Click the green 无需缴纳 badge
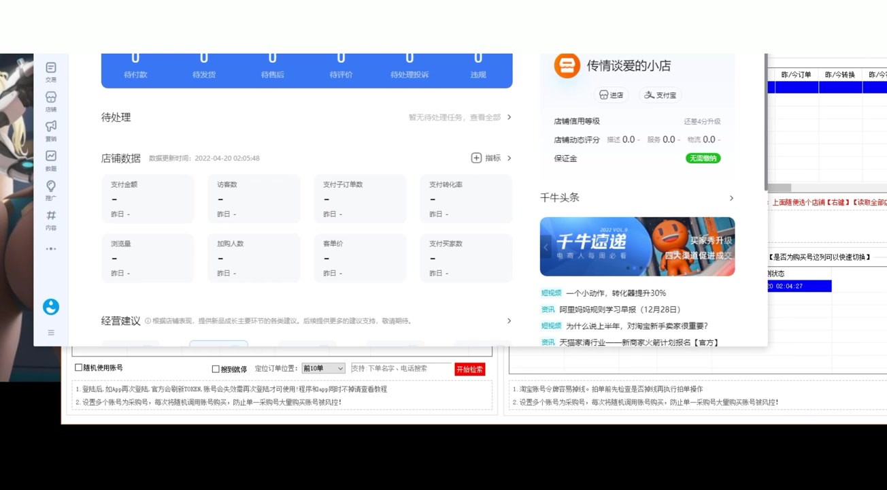The height and width of the screenshot is (490, 887). (x=703, y=158)
